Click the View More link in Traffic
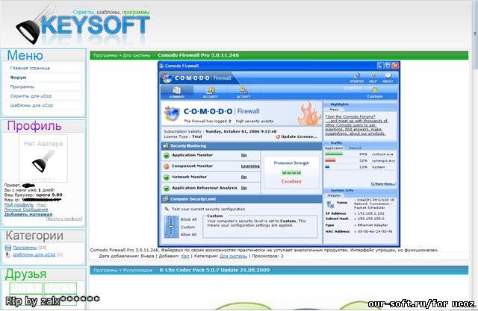Viewport: 478px width, 311px height. 383,183
